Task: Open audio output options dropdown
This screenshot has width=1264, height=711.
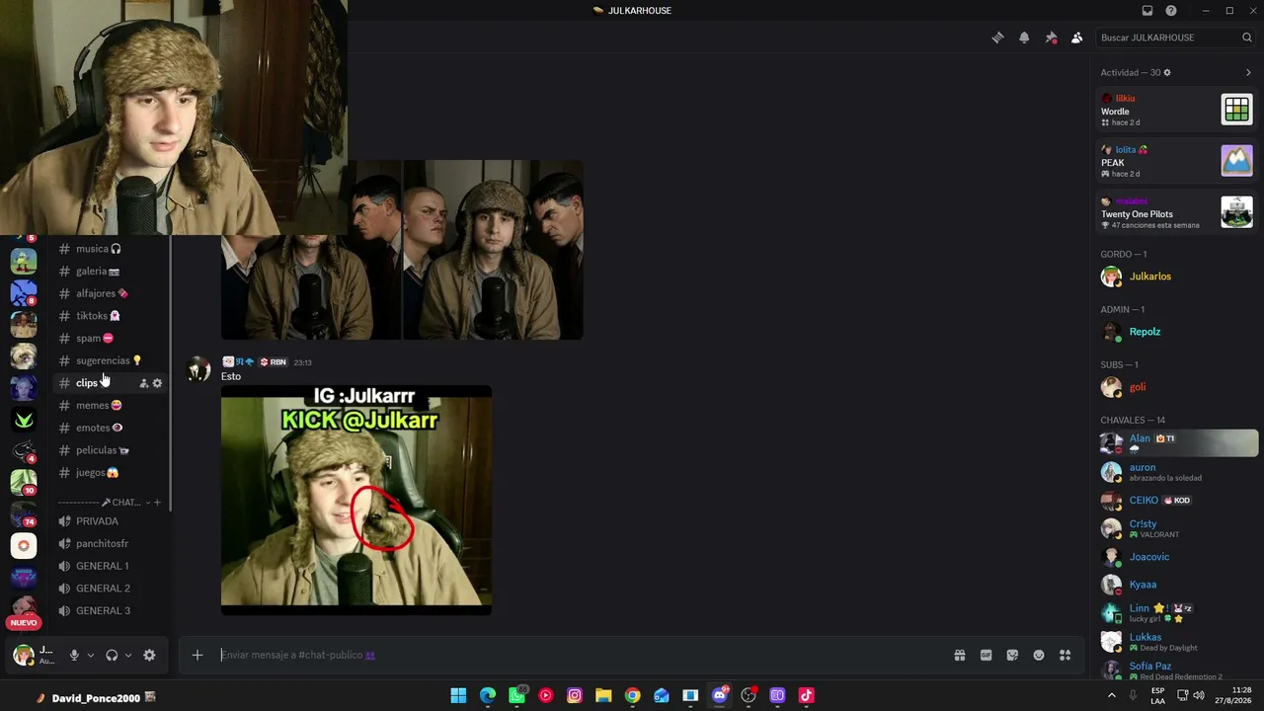Action: click(128, 655)
